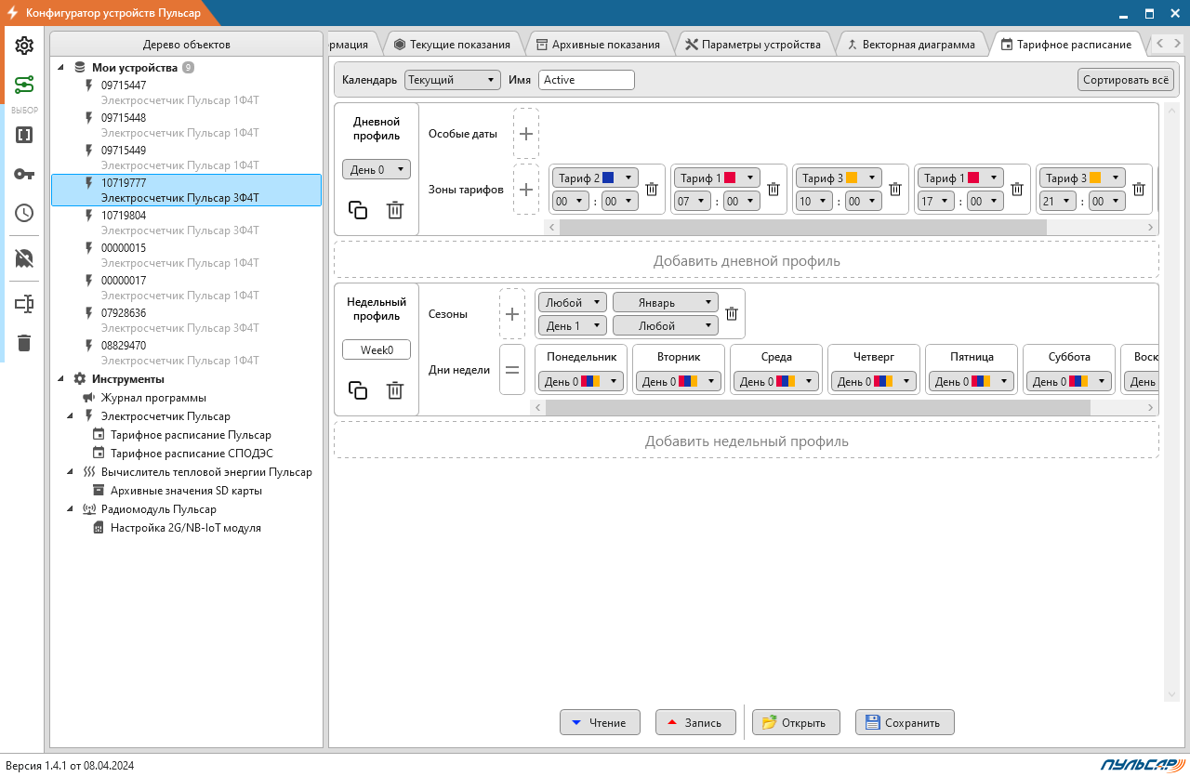Add a special date with plus

526,134
